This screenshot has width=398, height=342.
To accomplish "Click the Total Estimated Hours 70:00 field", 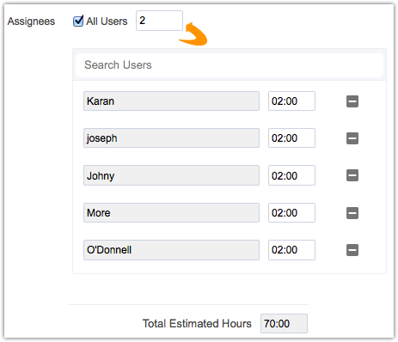I will [284, 324].
